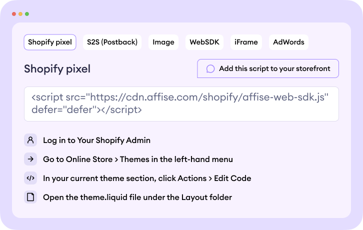Open the Image tab
363x230 pixels.
[163, 42]
